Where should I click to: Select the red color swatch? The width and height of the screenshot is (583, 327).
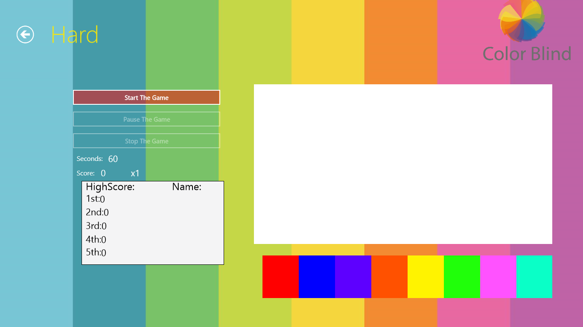(280, 277)
